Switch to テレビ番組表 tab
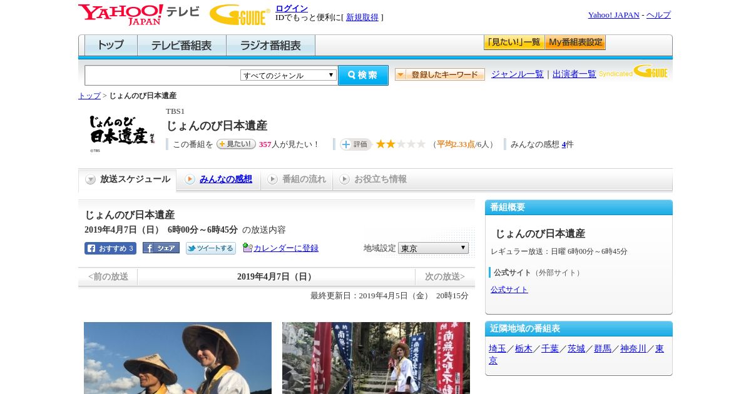The height and width of the screenshot is (394, 751). [181, 46]
